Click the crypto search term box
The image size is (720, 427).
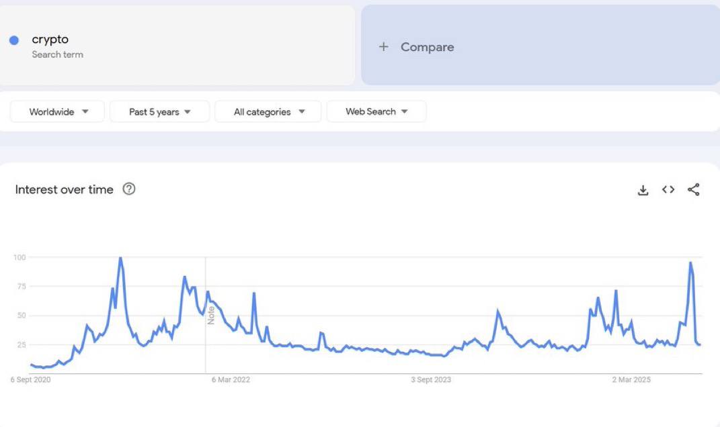[177, 45]
